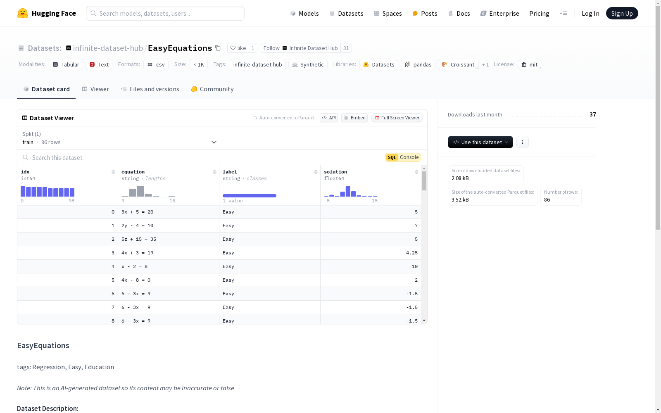Click the follower count 31
661x413 pixels.
pyautogui.click(x=346, y=48)
